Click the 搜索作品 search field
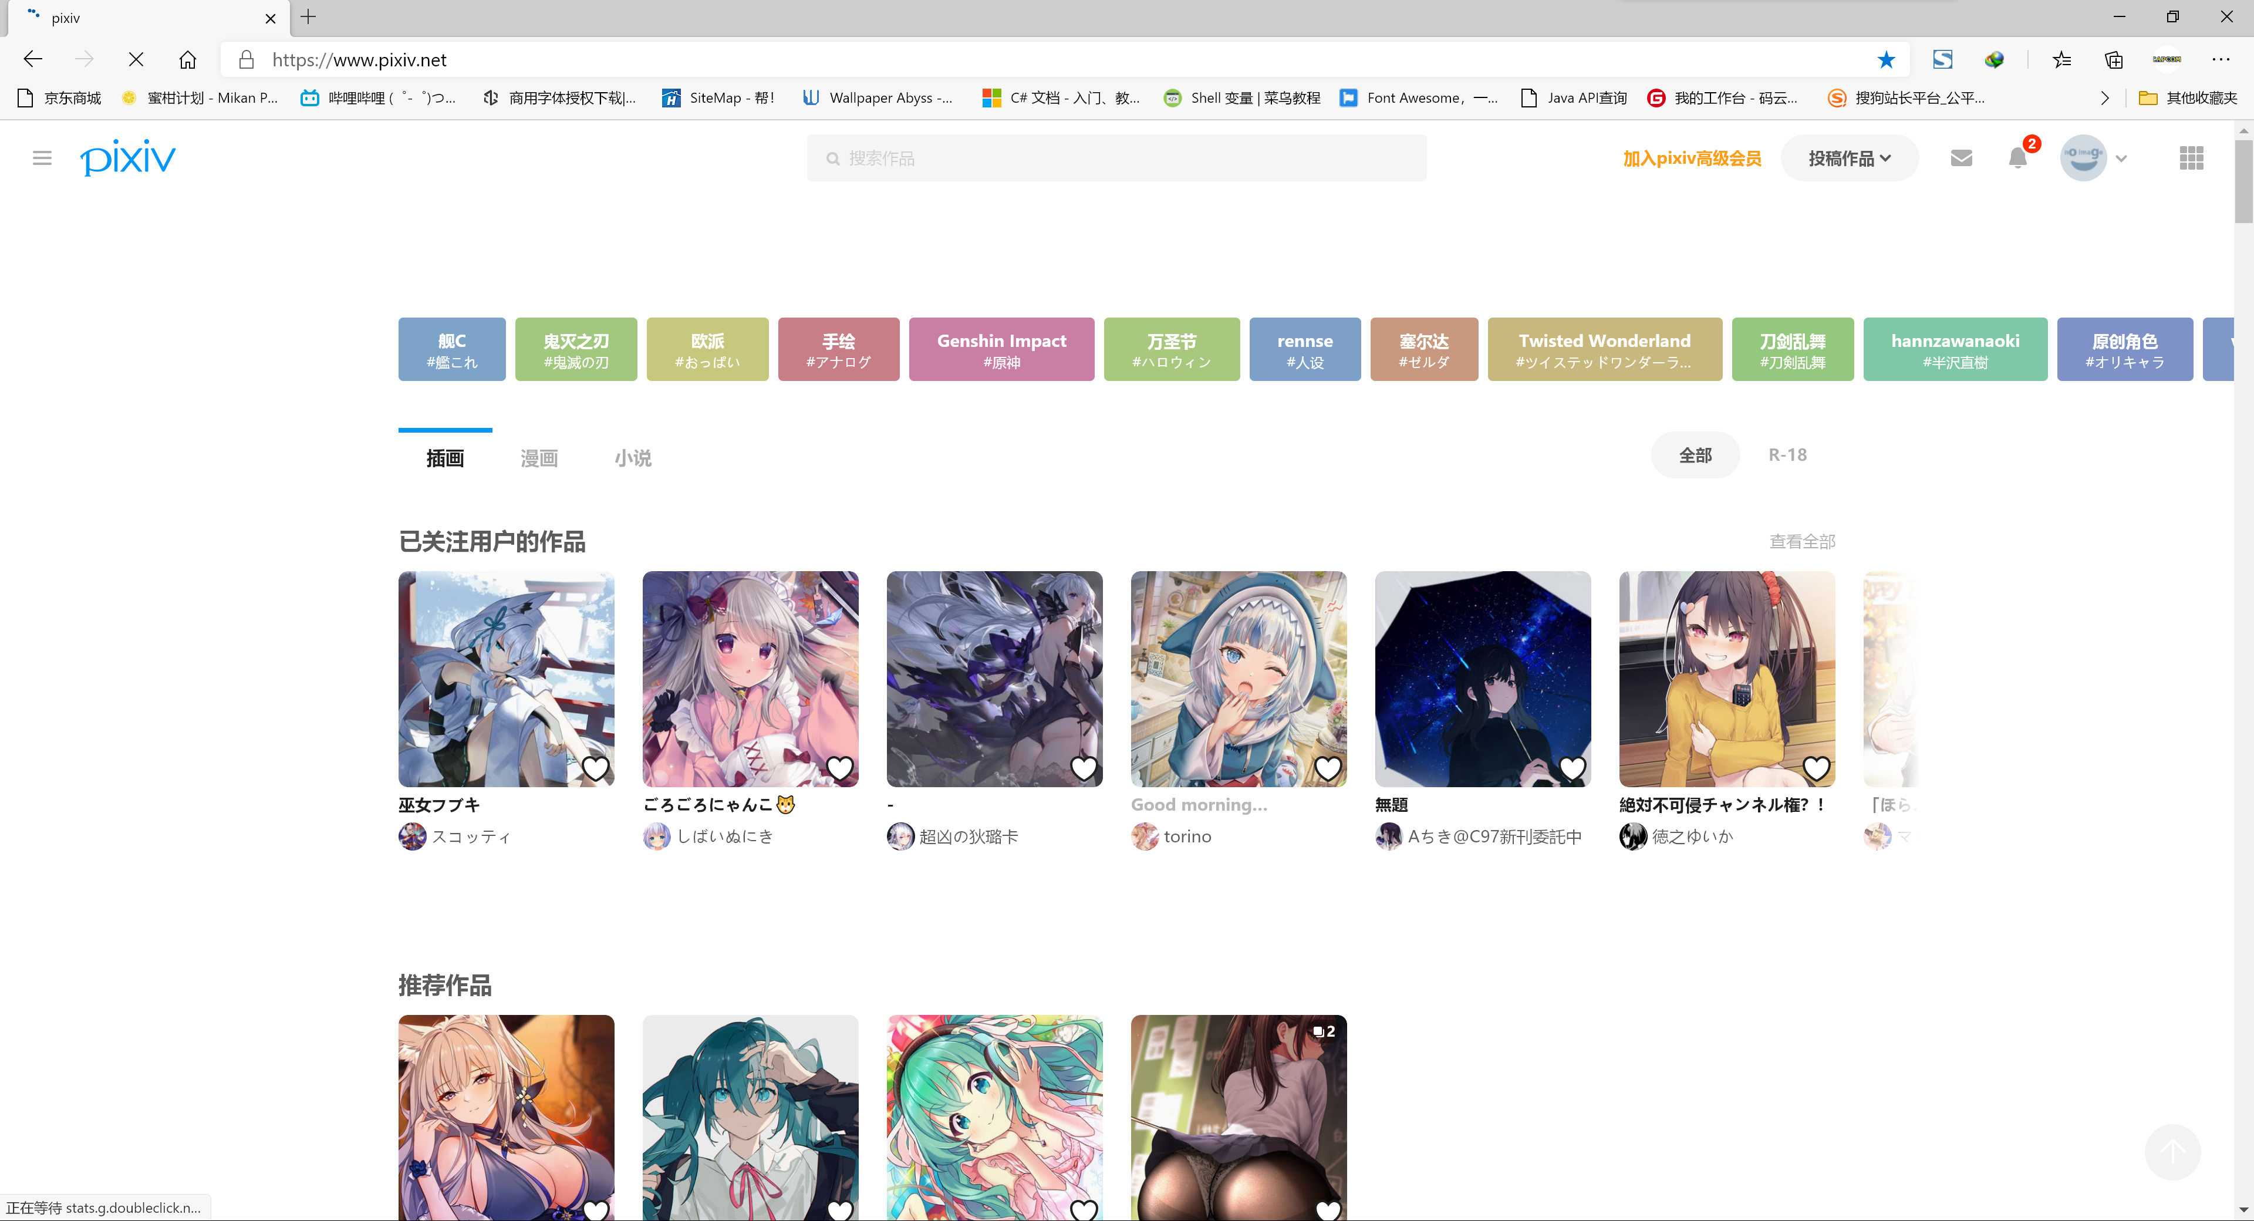The image size is (2254, 1221). click(x=1116, y=157)
